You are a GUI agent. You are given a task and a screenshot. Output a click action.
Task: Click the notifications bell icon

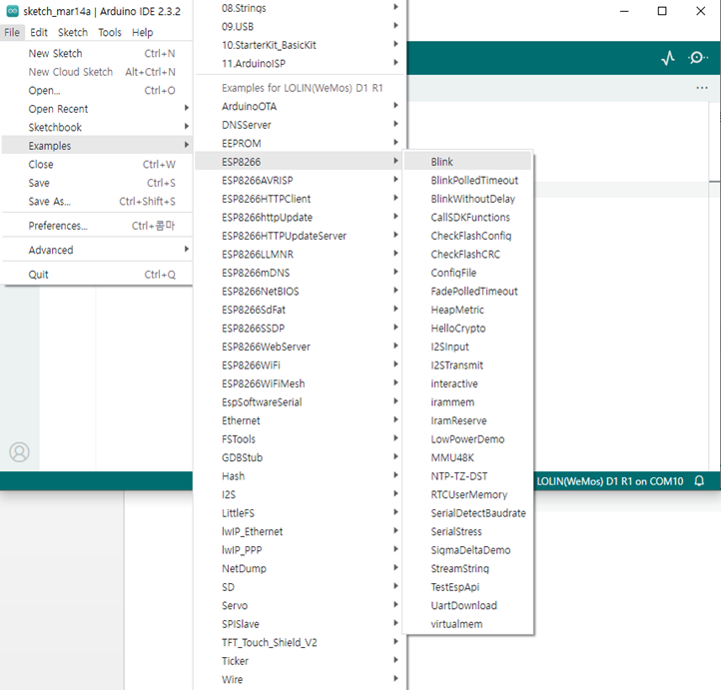click(699, 481)
